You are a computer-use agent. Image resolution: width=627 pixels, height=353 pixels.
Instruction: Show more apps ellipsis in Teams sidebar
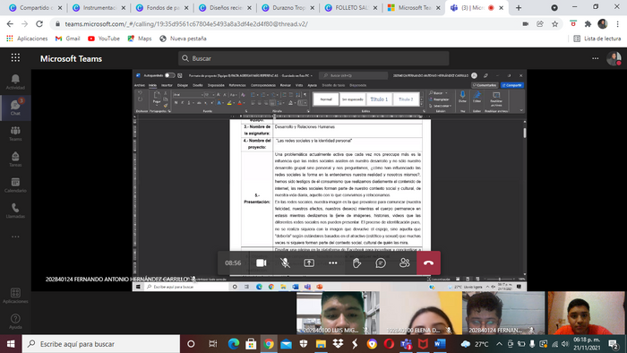click(15, 237)
